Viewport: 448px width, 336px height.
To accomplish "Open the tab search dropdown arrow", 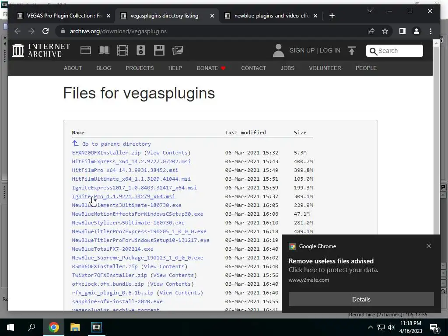I will 370,11.
